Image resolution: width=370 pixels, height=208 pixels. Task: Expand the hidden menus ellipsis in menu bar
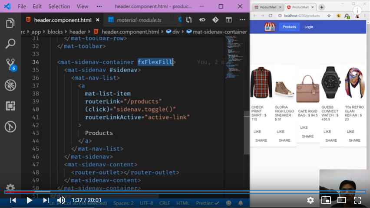[100, 6]
